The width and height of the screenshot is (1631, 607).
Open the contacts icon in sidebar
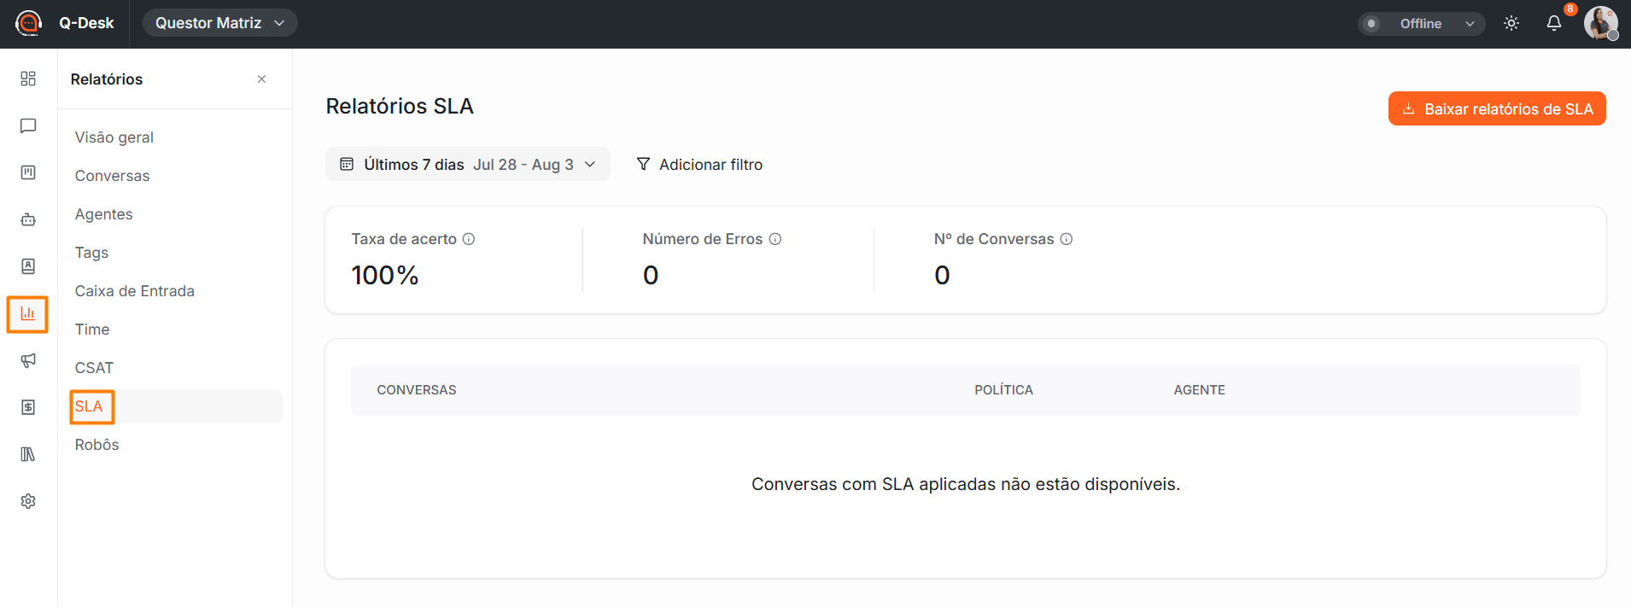pyautogui.click(x=28, y=266)
